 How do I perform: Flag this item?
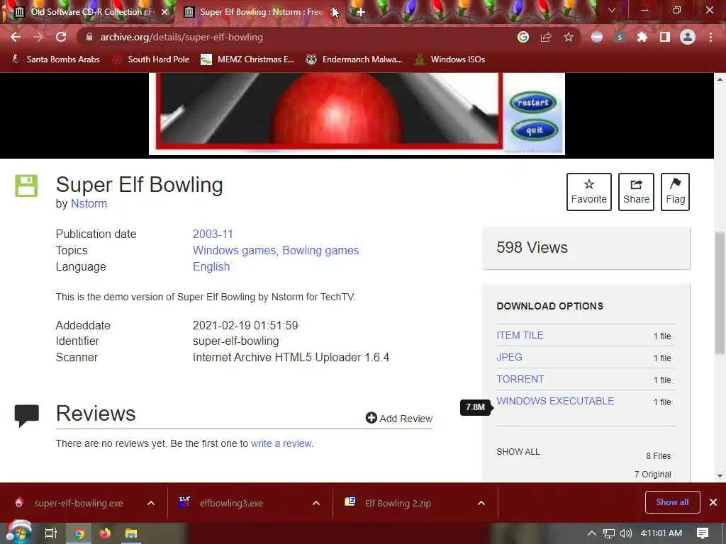coord(675,192)
